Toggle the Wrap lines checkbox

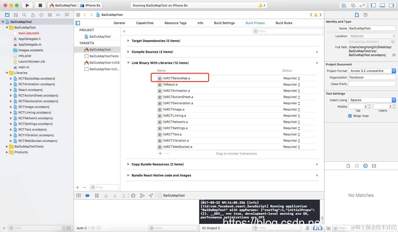coord(350,116)
